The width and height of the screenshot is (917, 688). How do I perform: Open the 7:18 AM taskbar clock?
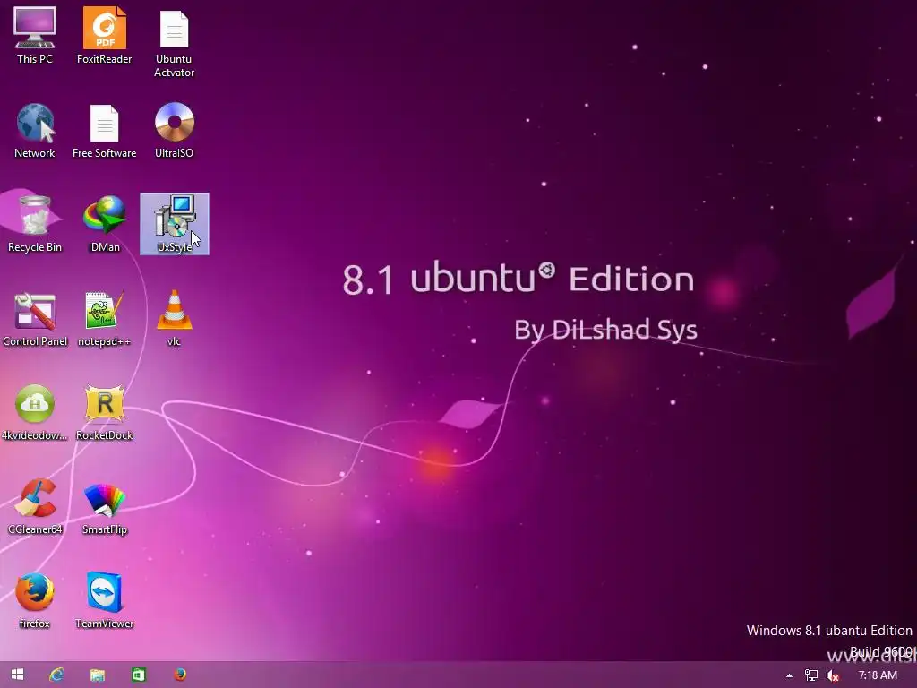click(878, 675)
